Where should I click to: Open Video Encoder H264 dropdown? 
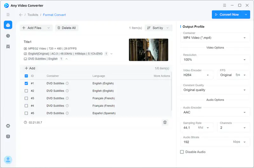click(x=197, y=75)
